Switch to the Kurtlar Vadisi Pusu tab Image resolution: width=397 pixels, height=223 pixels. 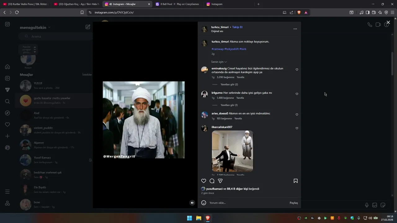(x=25, y=4)
